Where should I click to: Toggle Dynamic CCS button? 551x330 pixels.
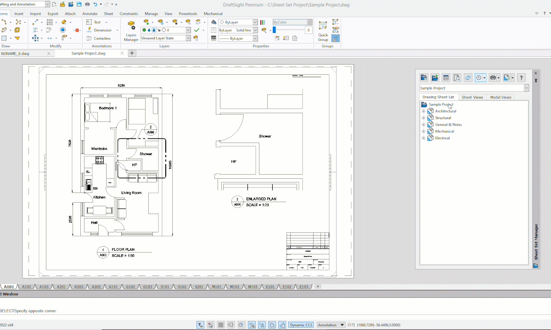click(301, 325)
